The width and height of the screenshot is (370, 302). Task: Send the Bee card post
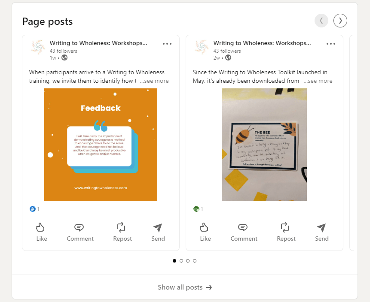point(321,232)
